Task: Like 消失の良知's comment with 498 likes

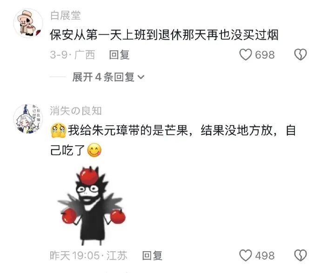Action: pyautogui.click(x=246, y=255)
